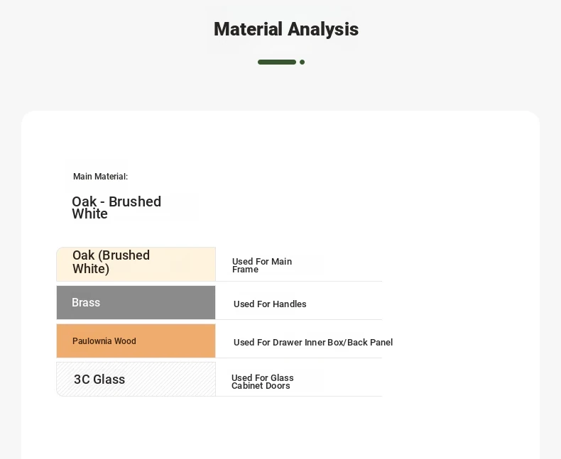Viewport: 561px width, 459px height.
Task: Click the Brass label text
Action: pyautogui.click(x=86, y=302)
